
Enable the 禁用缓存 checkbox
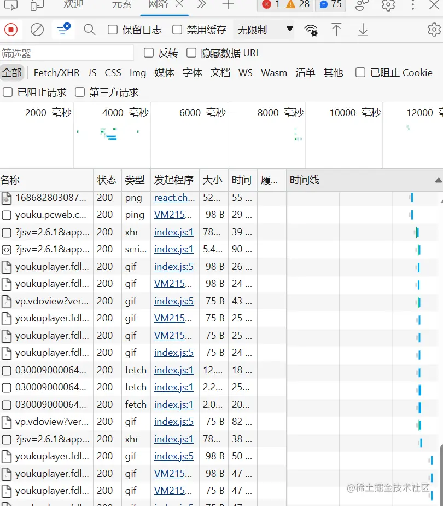coord(178,30)
